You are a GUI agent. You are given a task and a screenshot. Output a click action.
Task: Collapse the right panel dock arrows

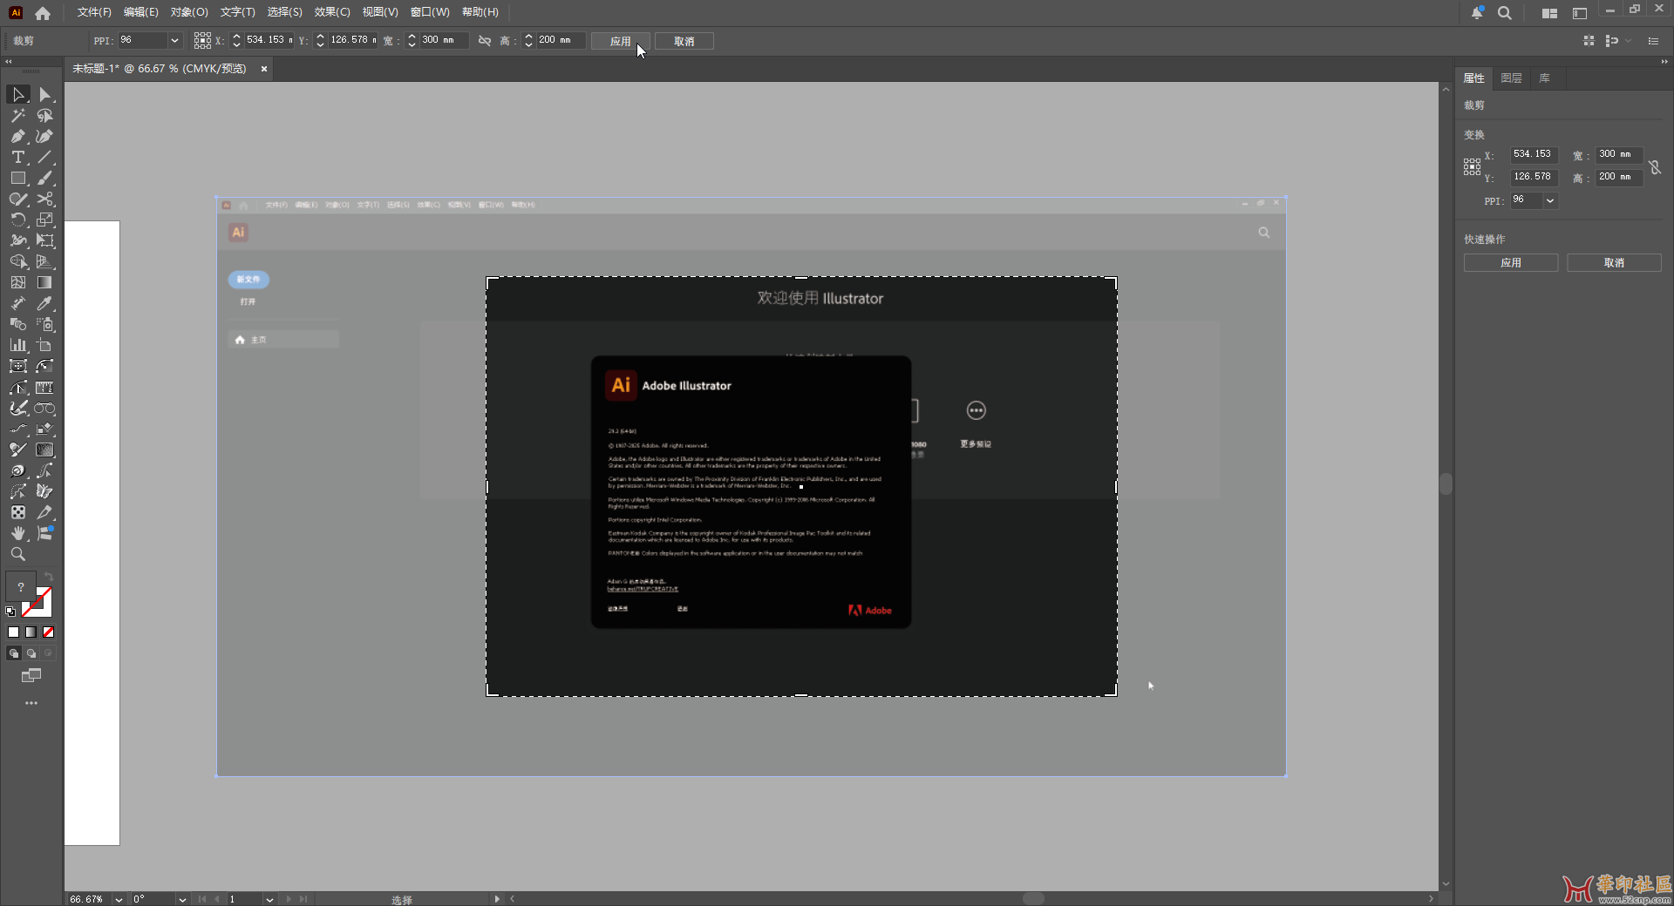click(x=1664, y=61)
